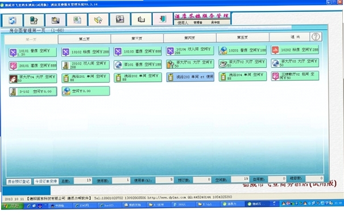Click the exit door toolbar icon
This screenshot has width=344, height=215.
163,19
